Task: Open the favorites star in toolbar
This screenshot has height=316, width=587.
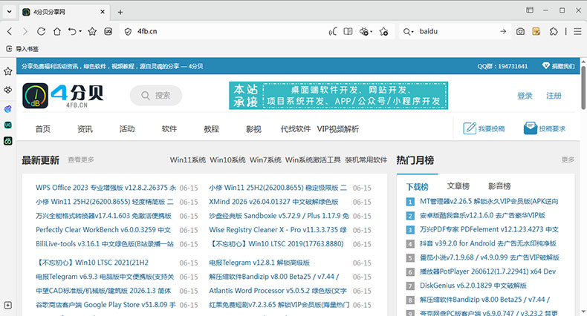Action: [92, 32]
